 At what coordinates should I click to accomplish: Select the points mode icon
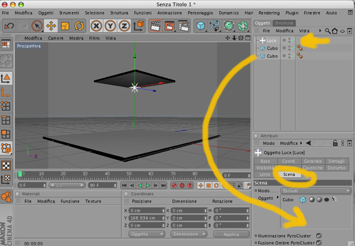(x=6, y=106)
